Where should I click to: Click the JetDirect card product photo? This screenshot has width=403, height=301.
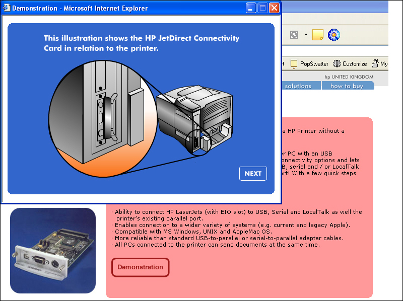click(53, 250)
